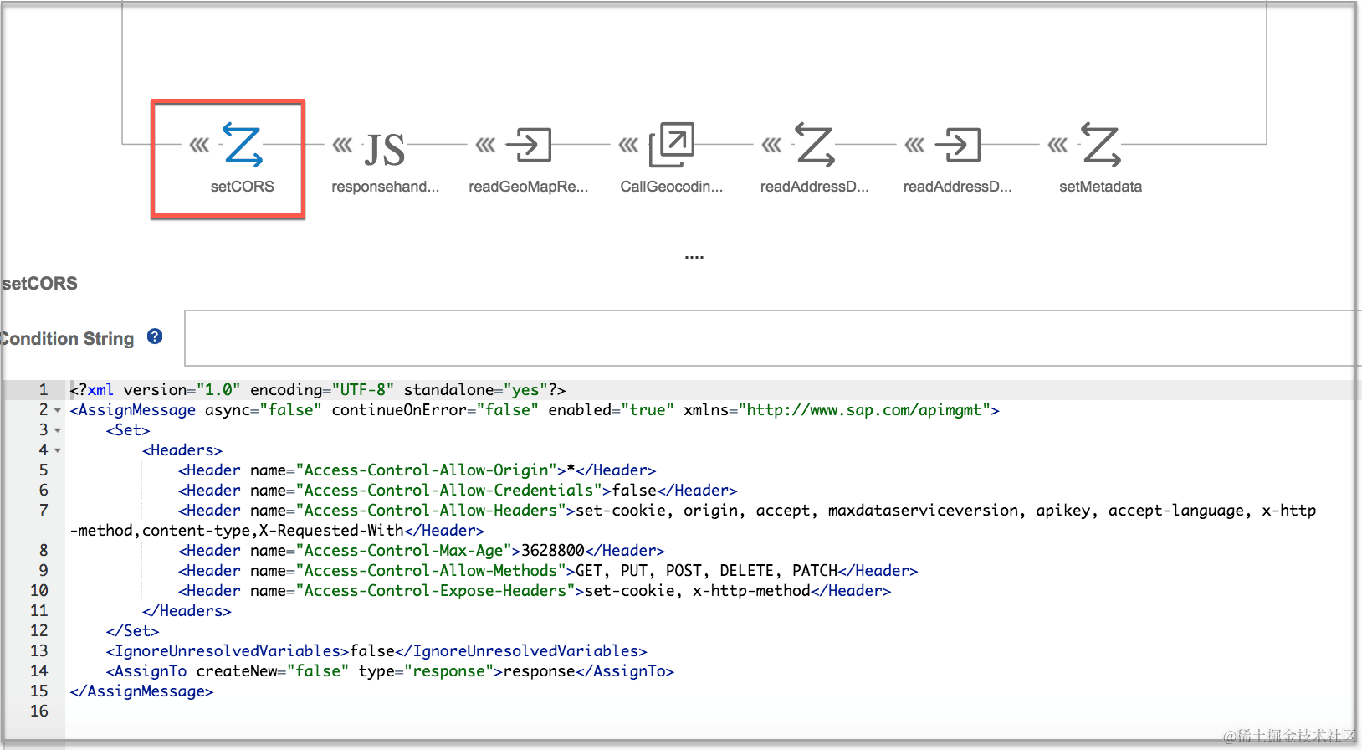Click the Condition String label
This screenshot has height=750, width=1362.
pos(67,339)
